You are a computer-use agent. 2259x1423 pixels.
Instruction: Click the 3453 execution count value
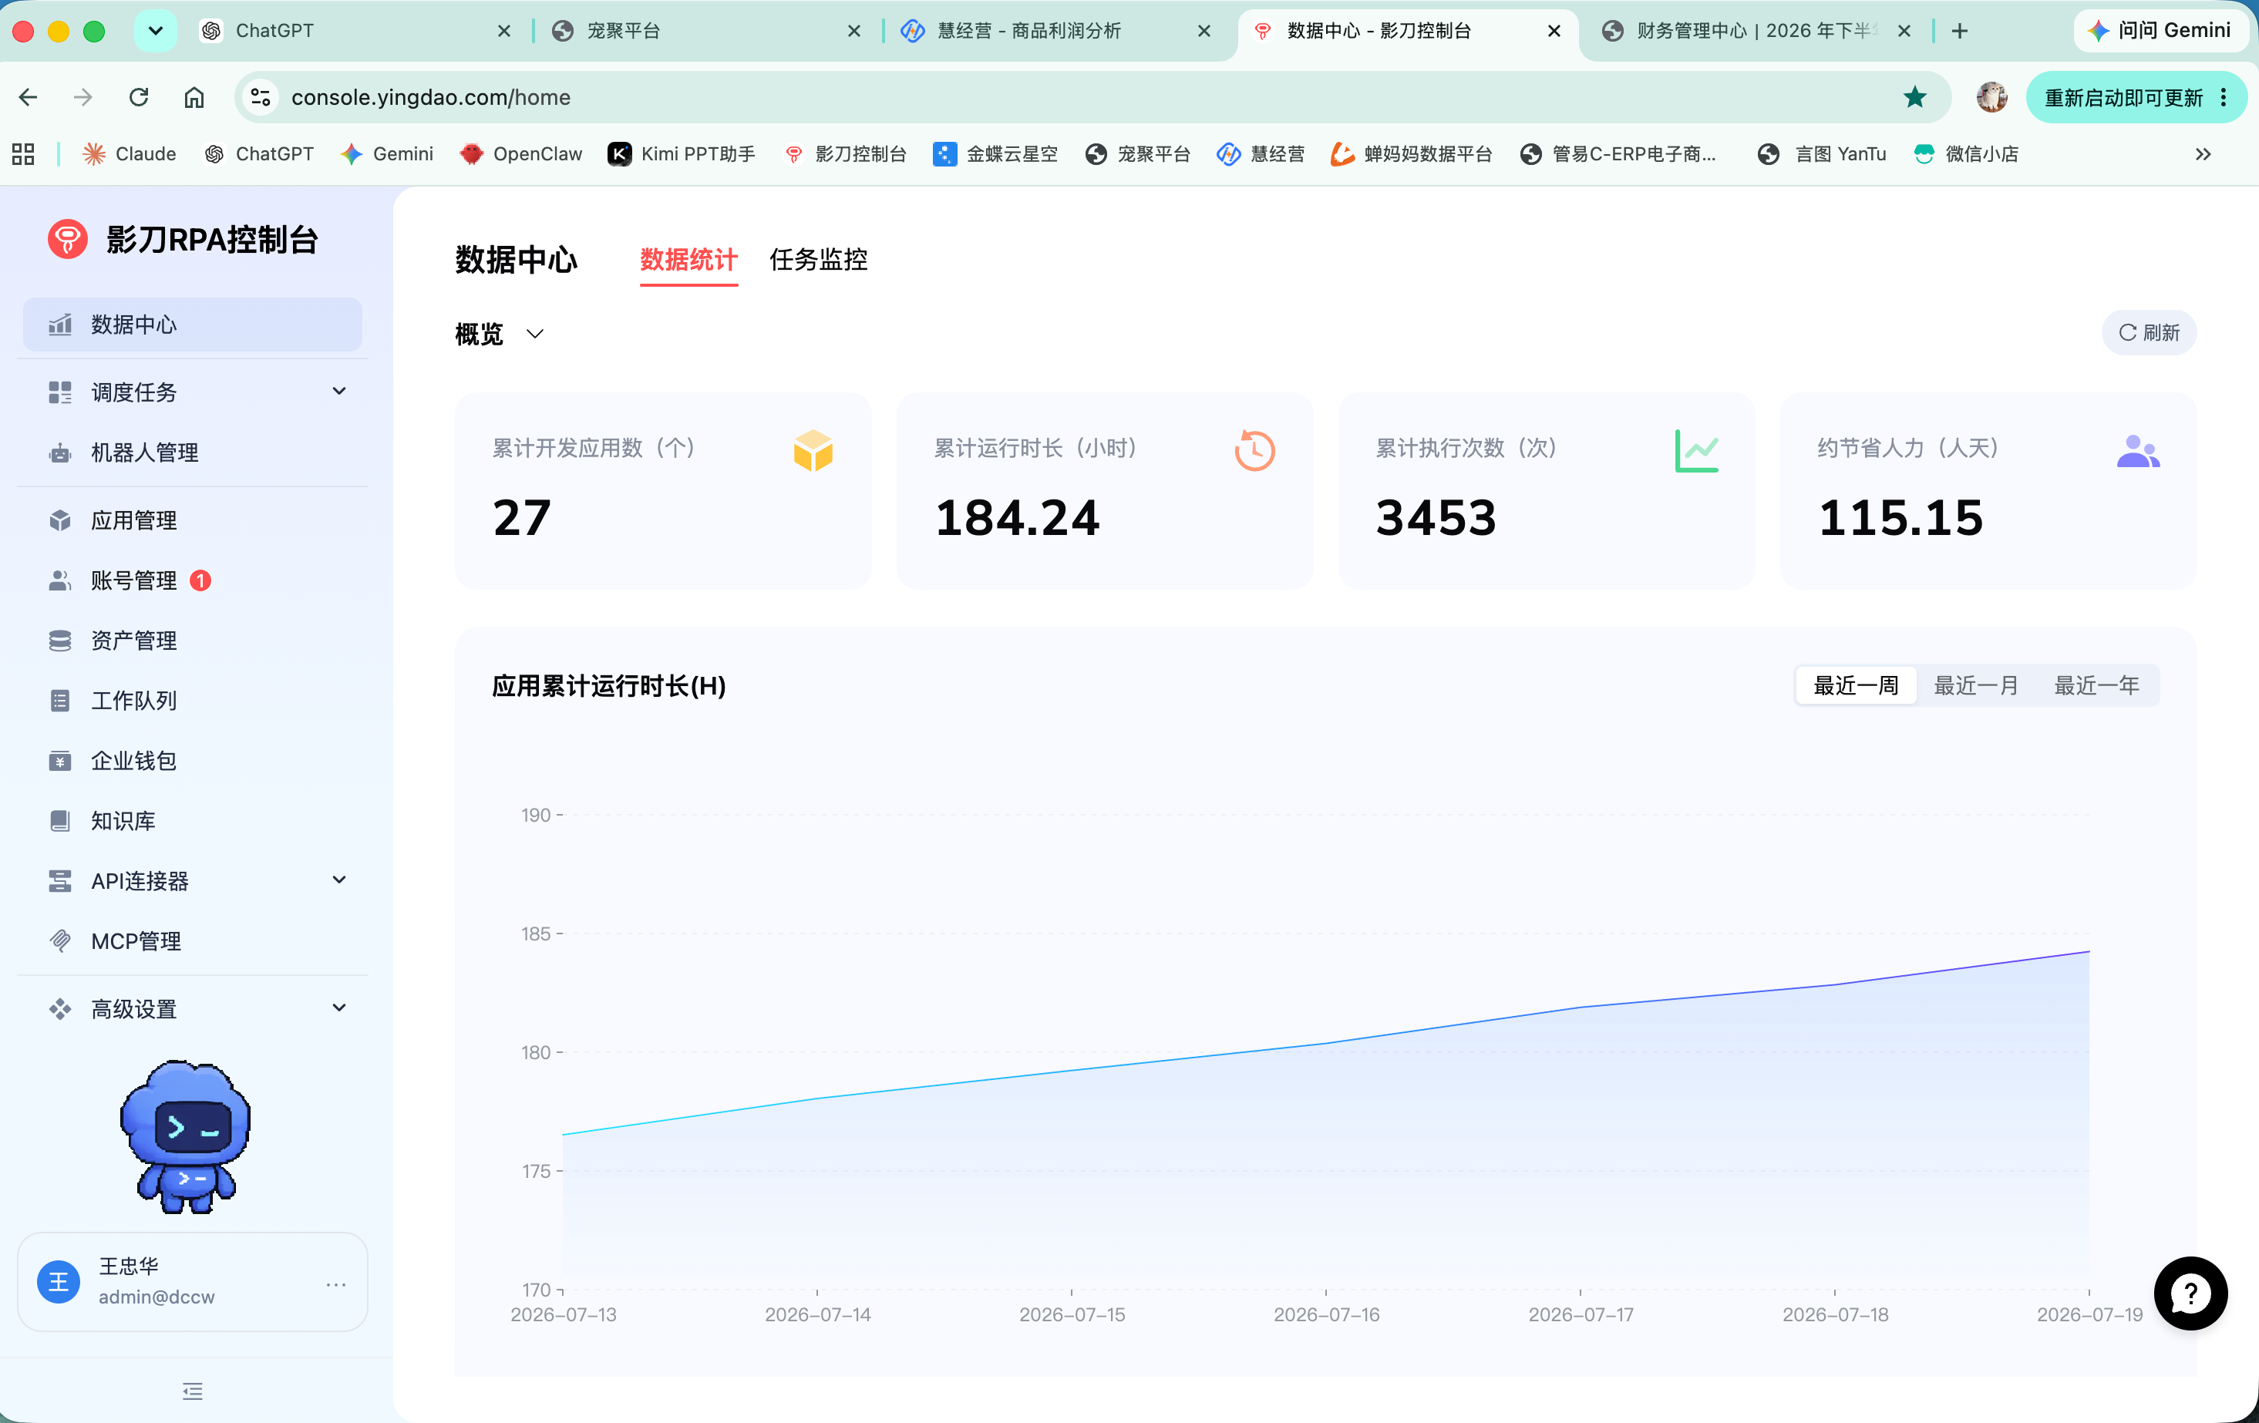click(x=1436, y=518)
